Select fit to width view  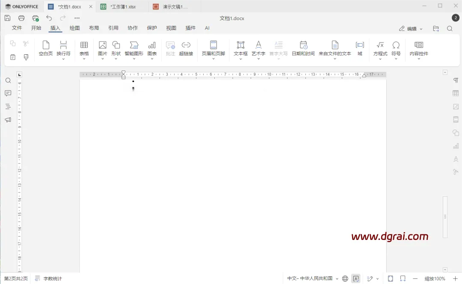[403, 278]
